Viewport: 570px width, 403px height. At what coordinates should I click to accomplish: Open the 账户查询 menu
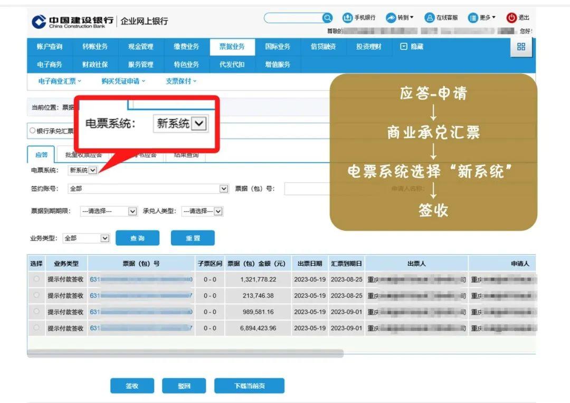tap(50, 46)
